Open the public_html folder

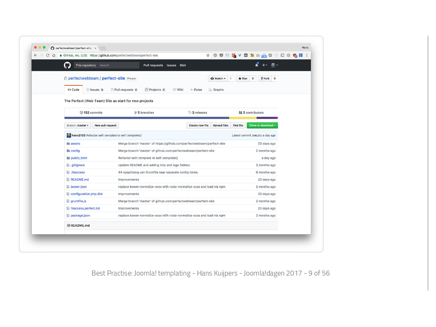tap(79, 158)
